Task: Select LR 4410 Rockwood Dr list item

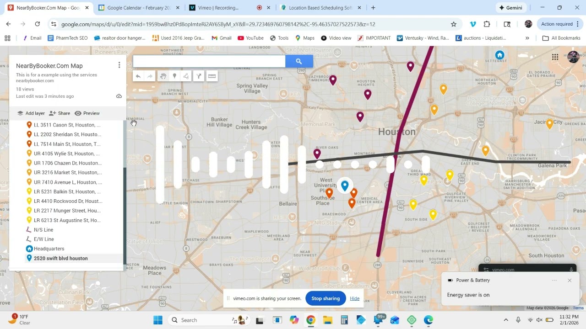Action: click(67, 201)
